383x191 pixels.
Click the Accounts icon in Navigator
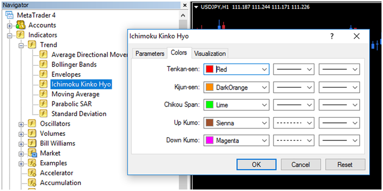[21, 25]
